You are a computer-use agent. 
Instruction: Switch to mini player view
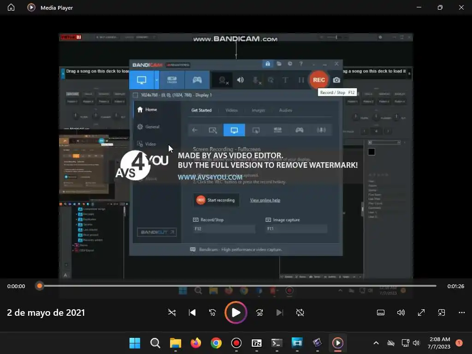pos(441,313)
